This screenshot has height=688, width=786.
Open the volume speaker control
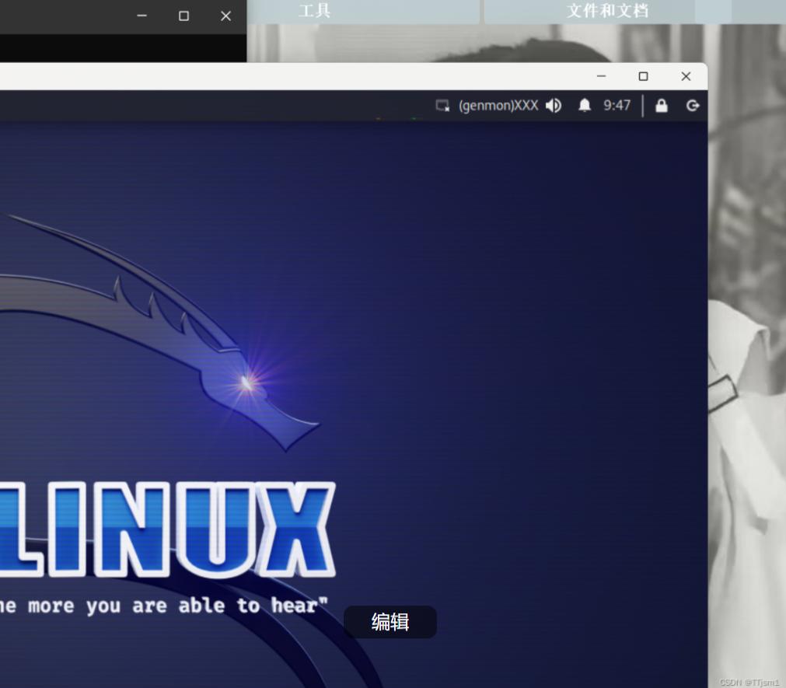[x=554, y=106]
